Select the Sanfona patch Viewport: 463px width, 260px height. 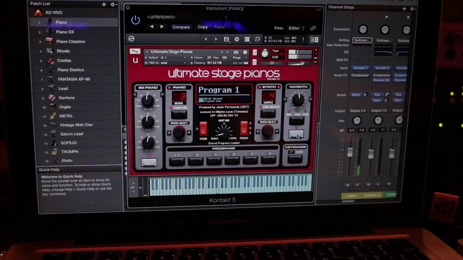(67, 97)
